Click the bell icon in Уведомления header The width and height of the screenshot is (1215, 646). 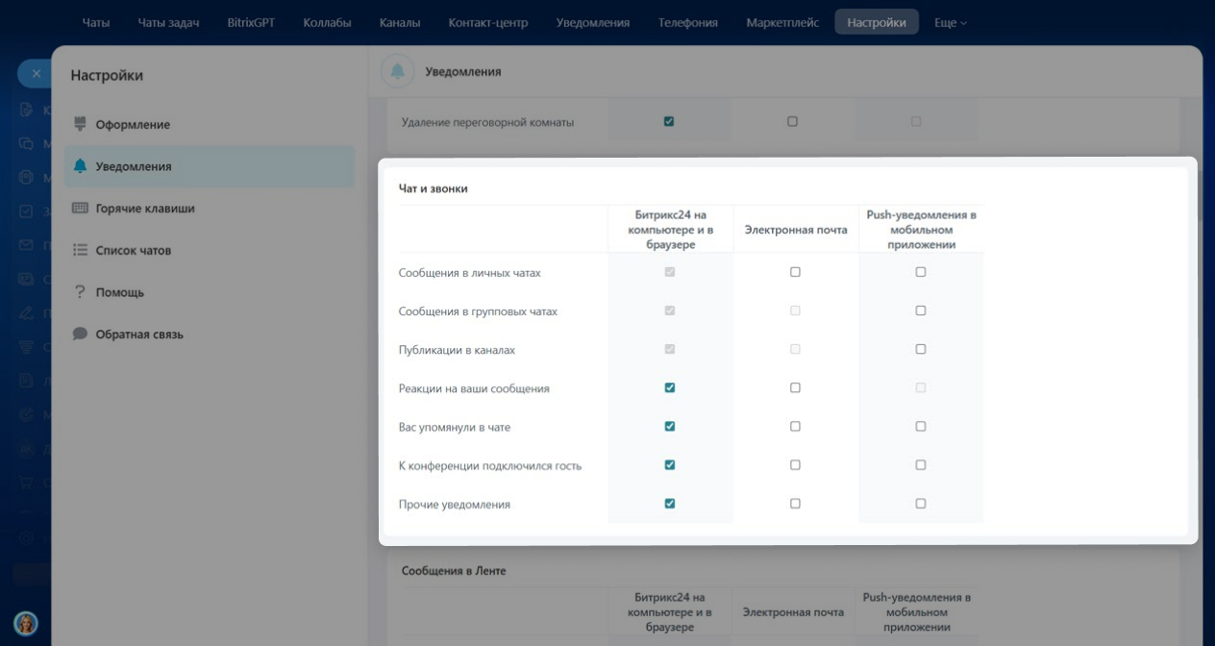(397, 71)
